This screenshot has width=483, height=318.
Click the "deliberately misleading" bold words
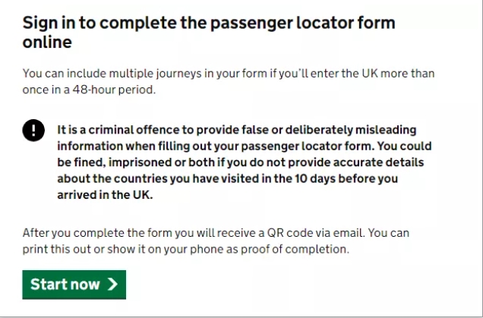pyautogui.click(x=351, y=130)
